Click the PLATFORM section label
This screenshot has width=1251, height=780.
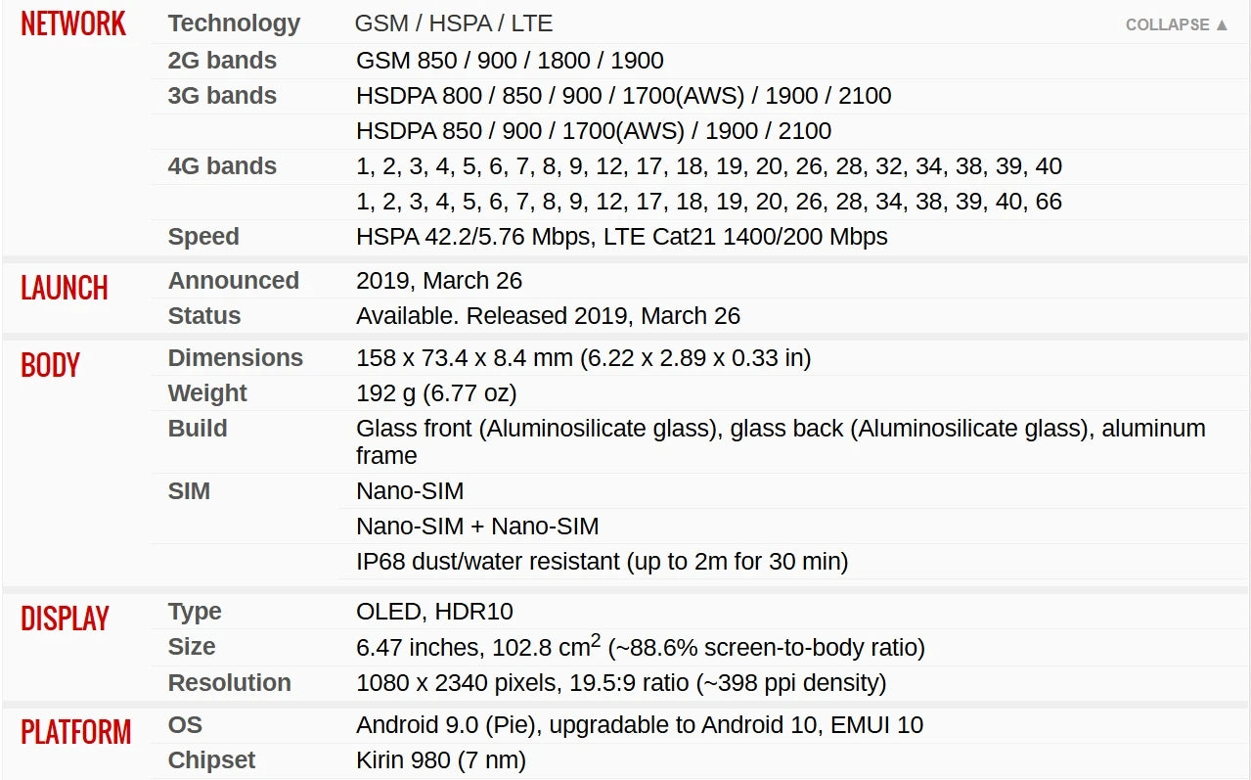click(76, 732)
